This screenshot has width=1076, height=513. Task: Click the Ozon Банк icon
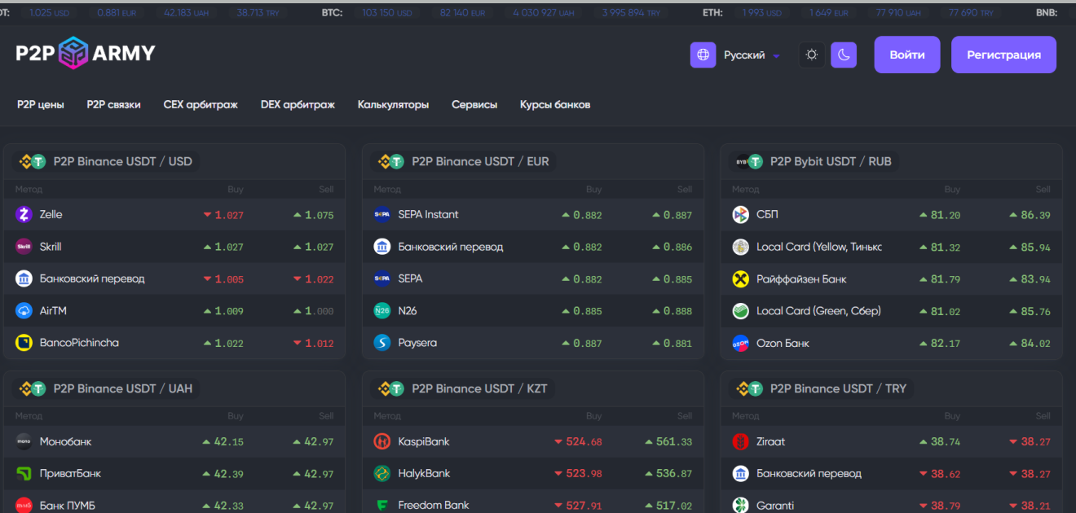[741, 344]
